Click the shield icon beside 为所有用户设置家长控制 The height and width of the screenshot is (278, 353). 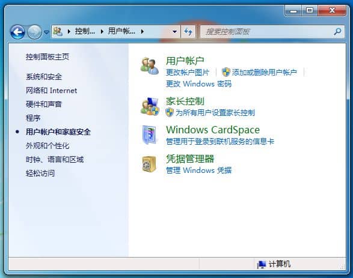170,112
